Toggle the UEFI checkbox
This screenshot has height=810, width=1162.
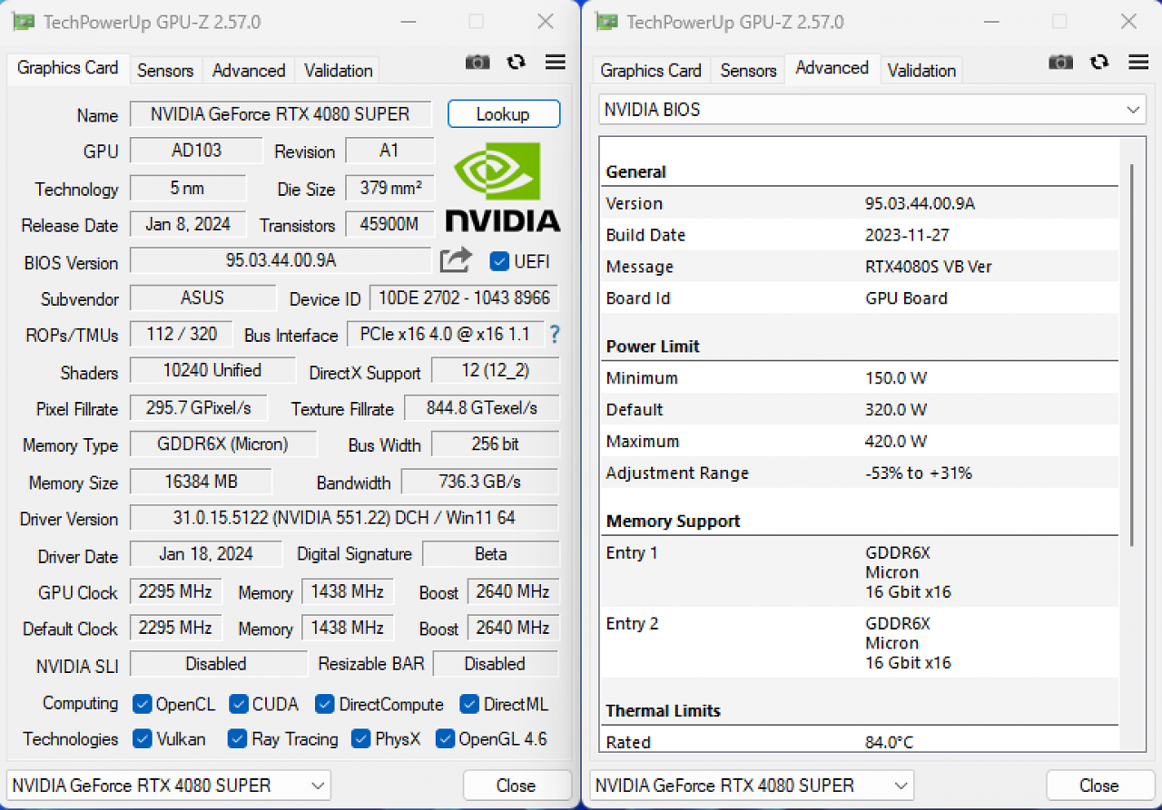[x=499, y=261]
